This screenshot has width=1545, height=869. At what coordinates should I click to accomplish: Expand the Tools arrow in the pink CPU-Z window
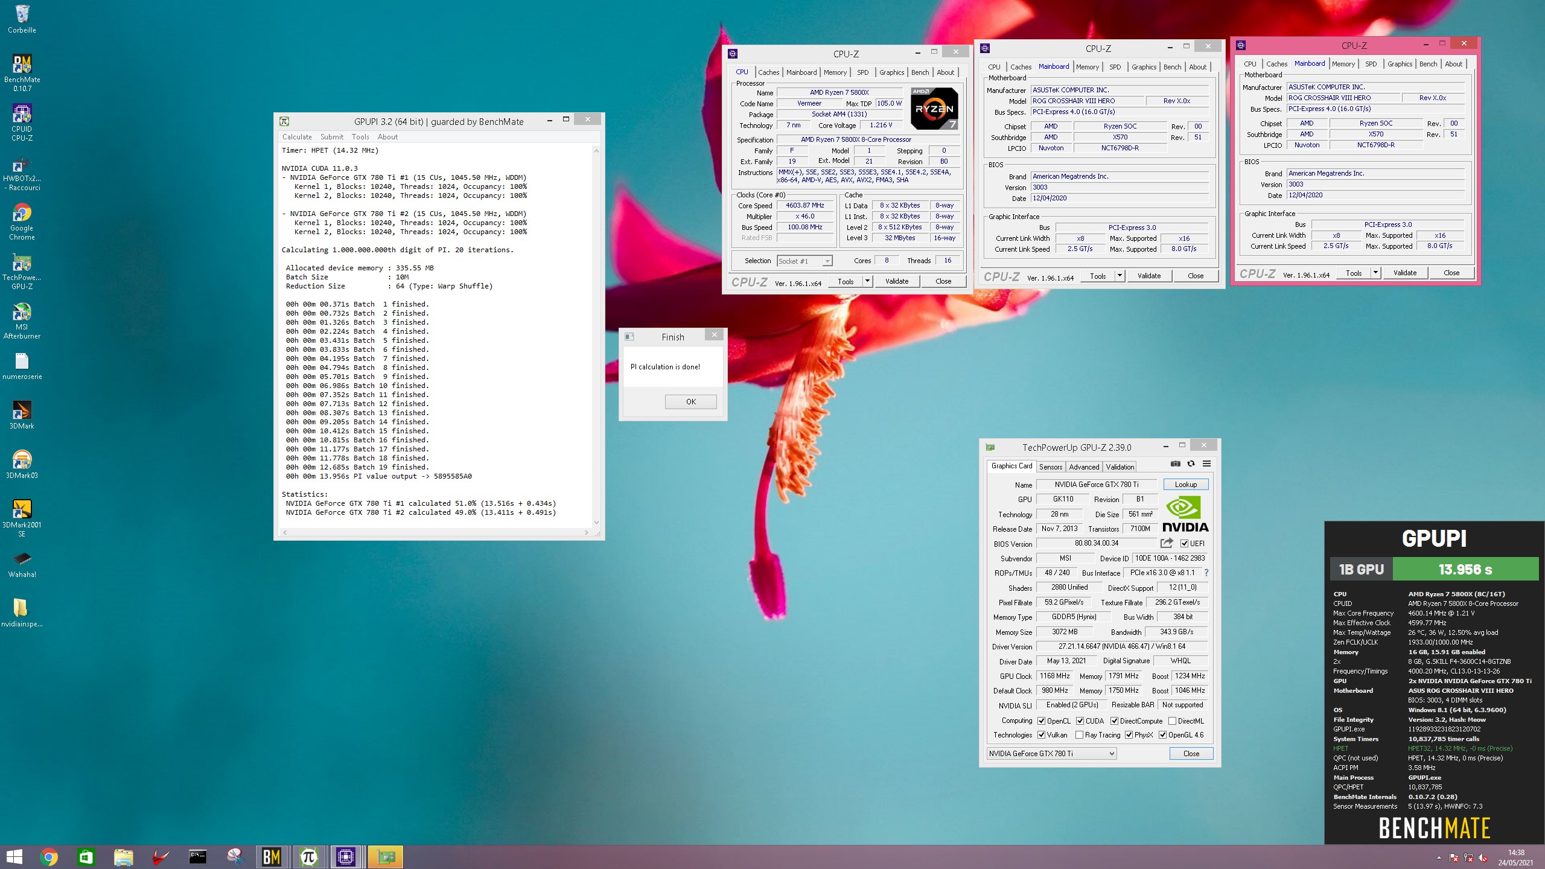[x=1375, y=273]
